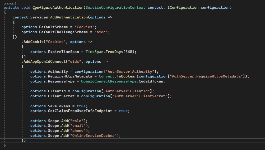This screenshot has height=150, width=265.
Task: Click IConfiguration type in method signature
Action: pos(183,8)
